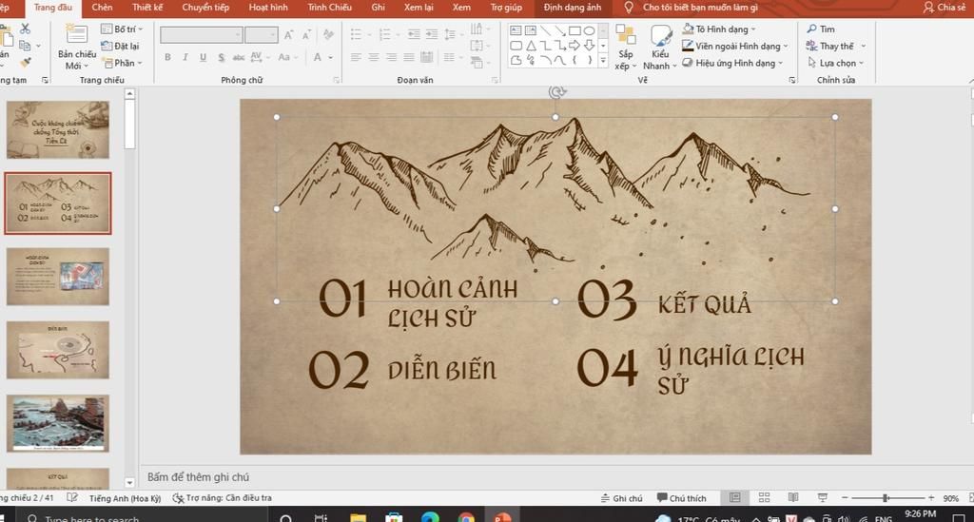Open the Chuyển tiếp ribbon tab
The height and width of the screenshot is (522, 974).
pyautogui.click(x=205, y=8)
